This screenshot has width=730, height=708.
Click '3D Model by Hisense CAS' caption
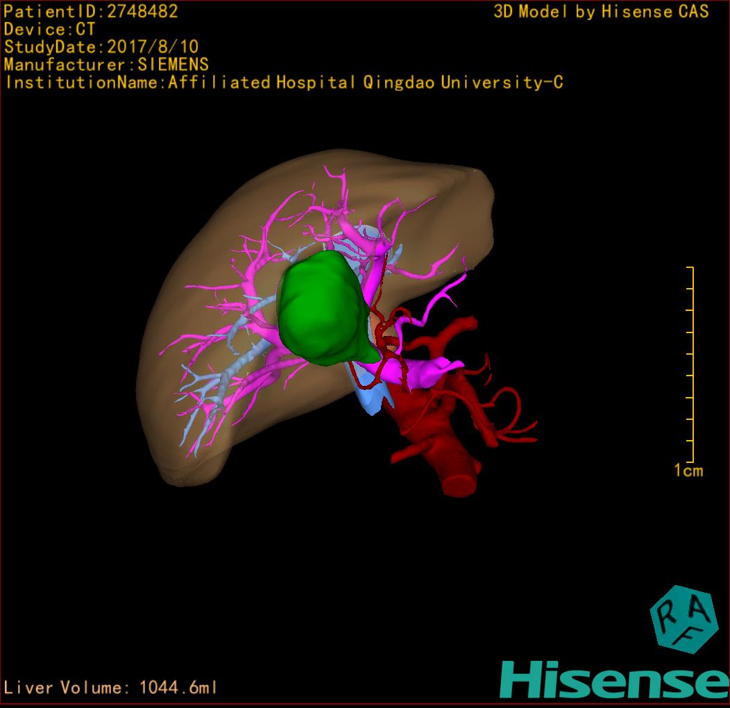point(601,11)
